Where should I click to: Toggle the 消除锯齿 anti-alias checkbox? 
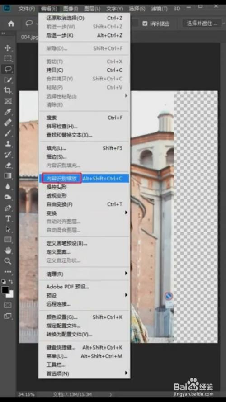(x=145, y=24)
